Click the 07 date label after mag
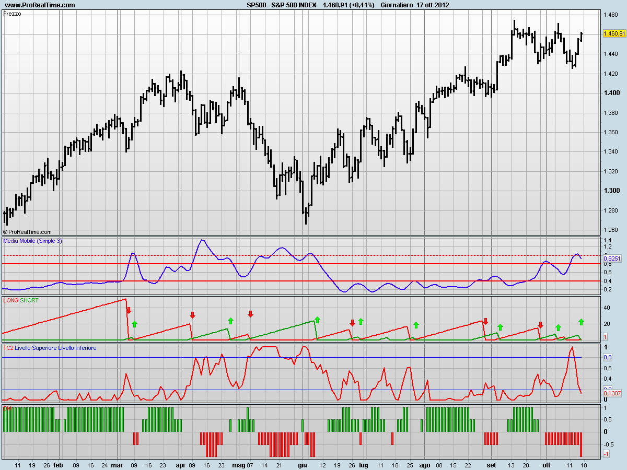Screen dimensions: 627x470 point(250,464)
